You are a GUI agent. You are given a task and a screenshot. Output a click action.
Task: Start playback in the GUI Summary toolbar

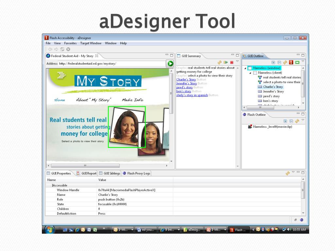point(226,62)
